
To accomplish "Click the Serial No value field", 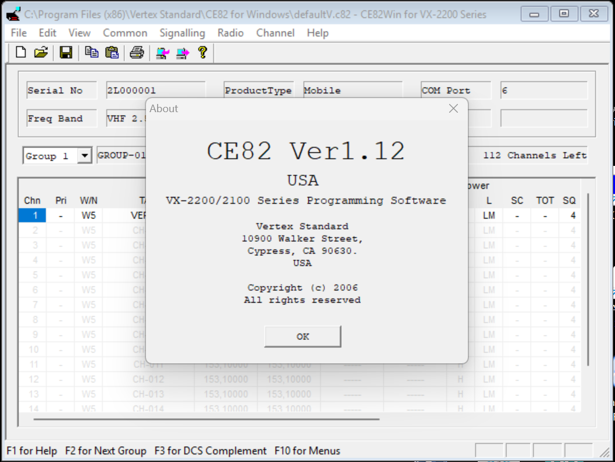I will [155, 91].
